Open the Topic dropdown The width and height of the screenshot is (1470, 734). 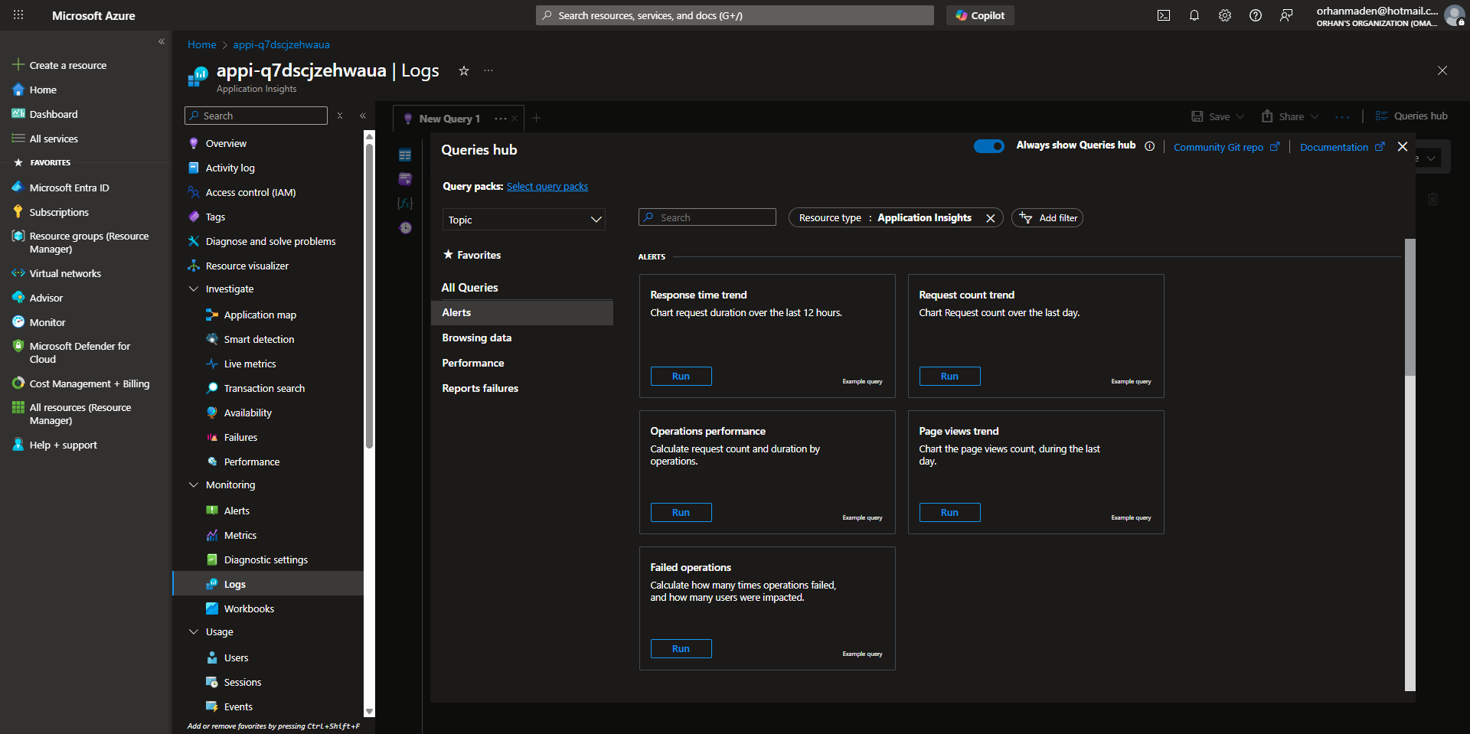[524, 220]
